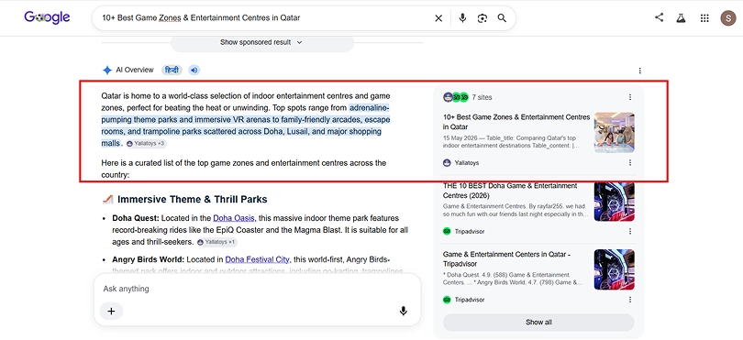The image size is (743, 340).
Task: Open the more options for first Tripadvisor result
Action: tap(630, 231)
